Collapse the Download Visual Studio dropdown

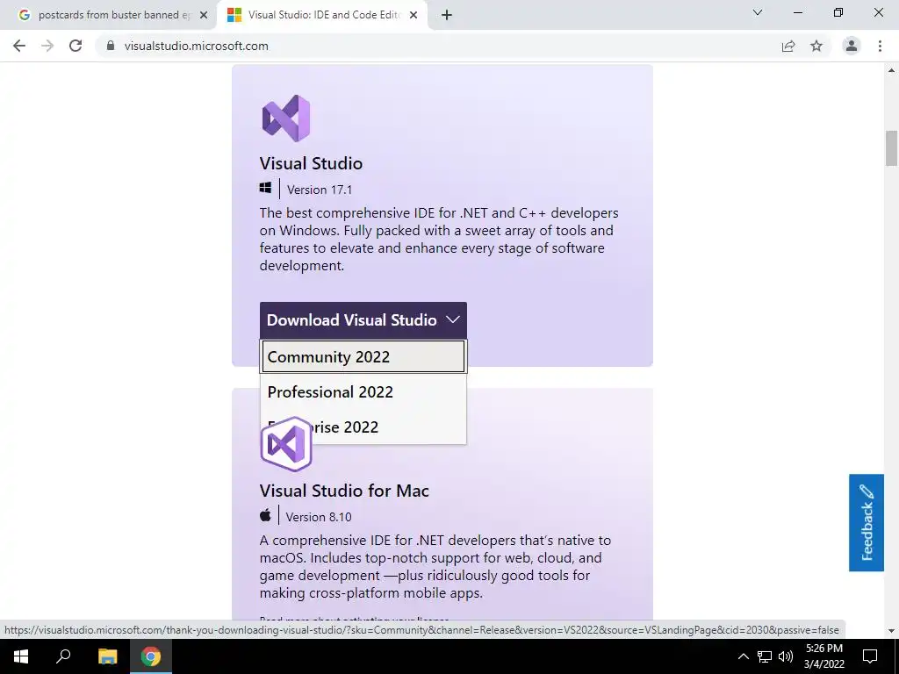(x=363, y=319)
